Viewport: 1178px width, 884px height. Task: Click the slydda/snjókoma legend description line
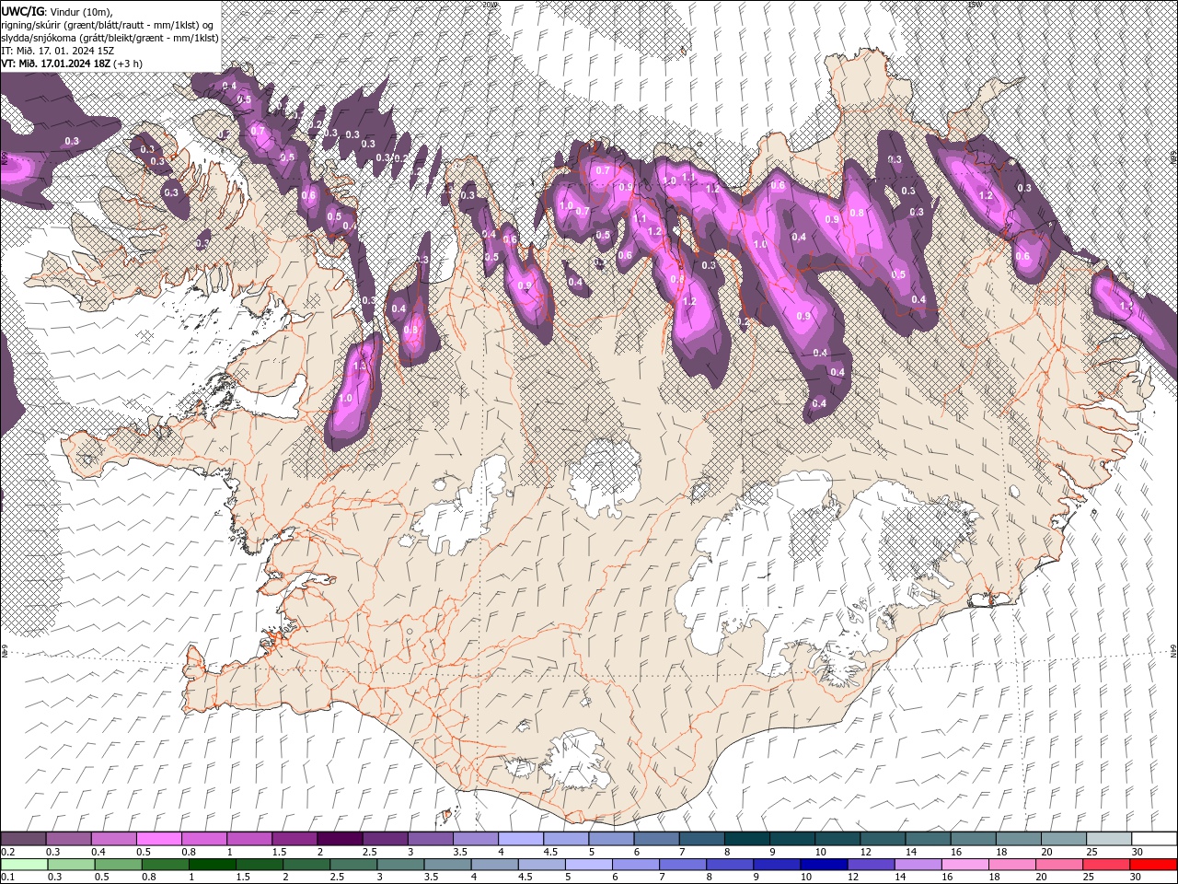click(110, 37)
